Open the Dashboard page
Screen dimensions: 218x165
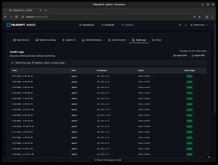[86, 25]
